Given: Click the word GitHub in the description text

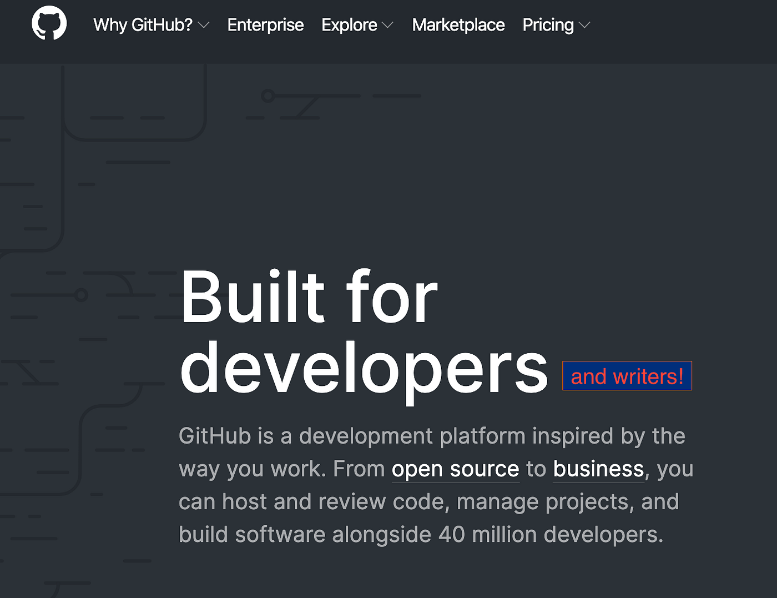Looking at the screenshot, I should click(x=214, y=436).
